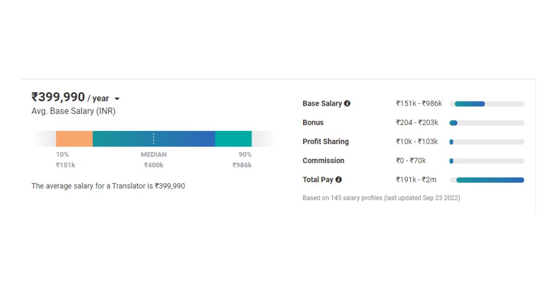Select the Profit Sharing row label

click(325, 142)
